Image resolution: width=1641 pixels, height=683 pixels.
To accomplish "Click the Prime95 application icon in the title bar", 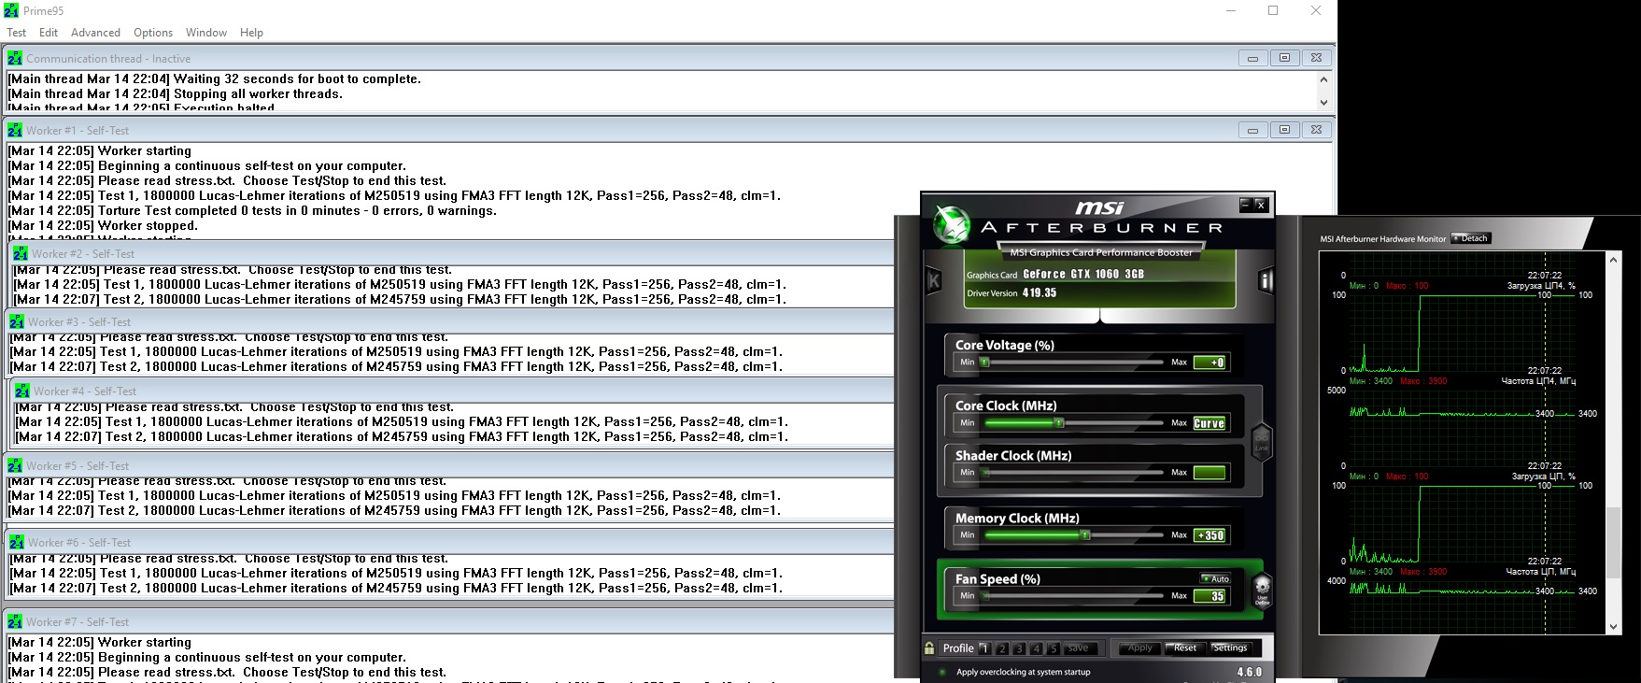I will click(11, 10).
